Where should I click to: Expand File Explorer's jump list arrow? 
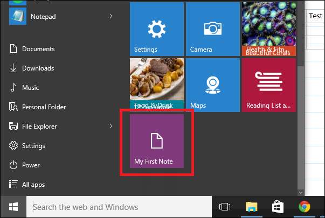(x=111, y=126)
